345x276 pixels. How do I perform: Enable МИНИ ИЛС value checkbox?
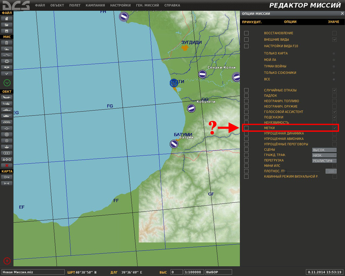334,166
